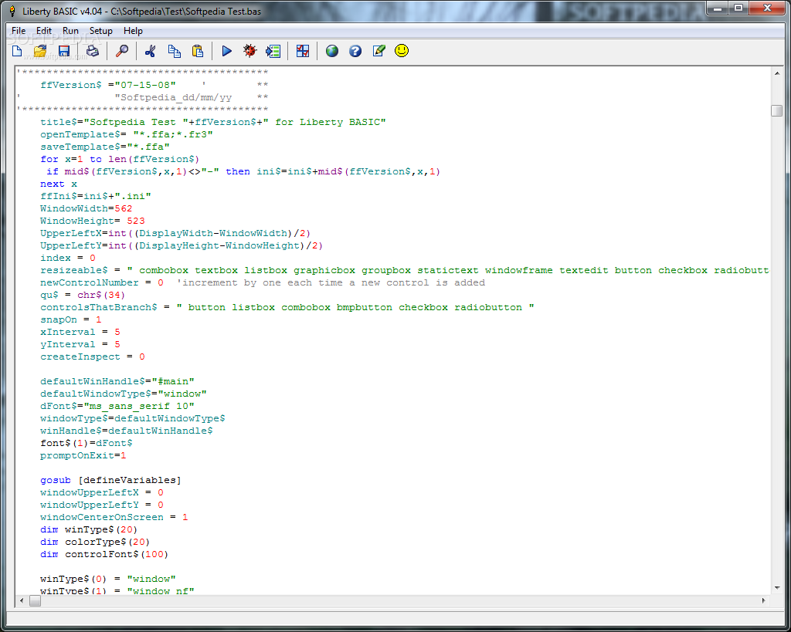Open help with the blue question mark icon
Screen dimensions: 791x632
[x=355, y=51]
